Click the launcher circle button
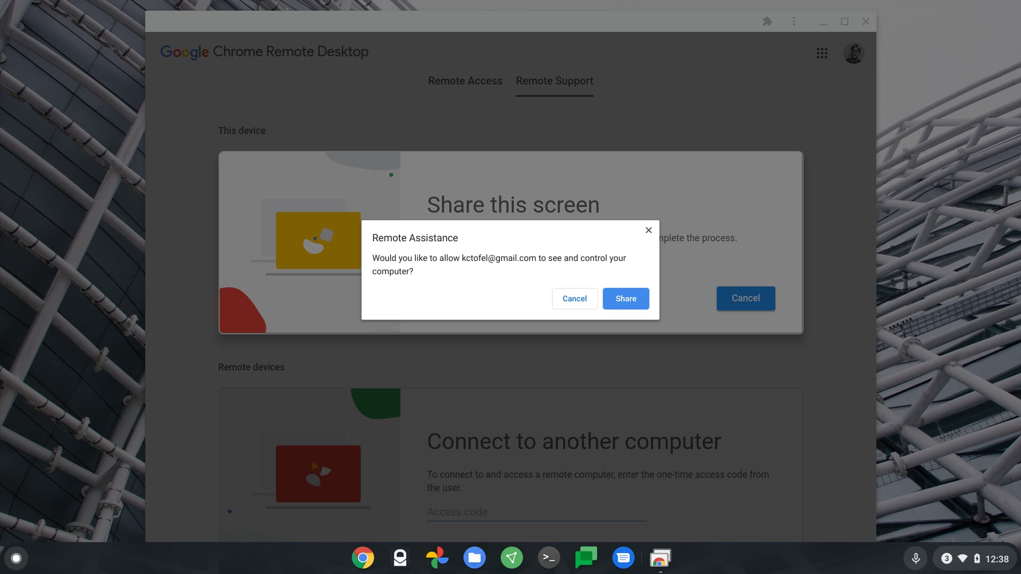1021x574 pixels. [x=16, y=558]
